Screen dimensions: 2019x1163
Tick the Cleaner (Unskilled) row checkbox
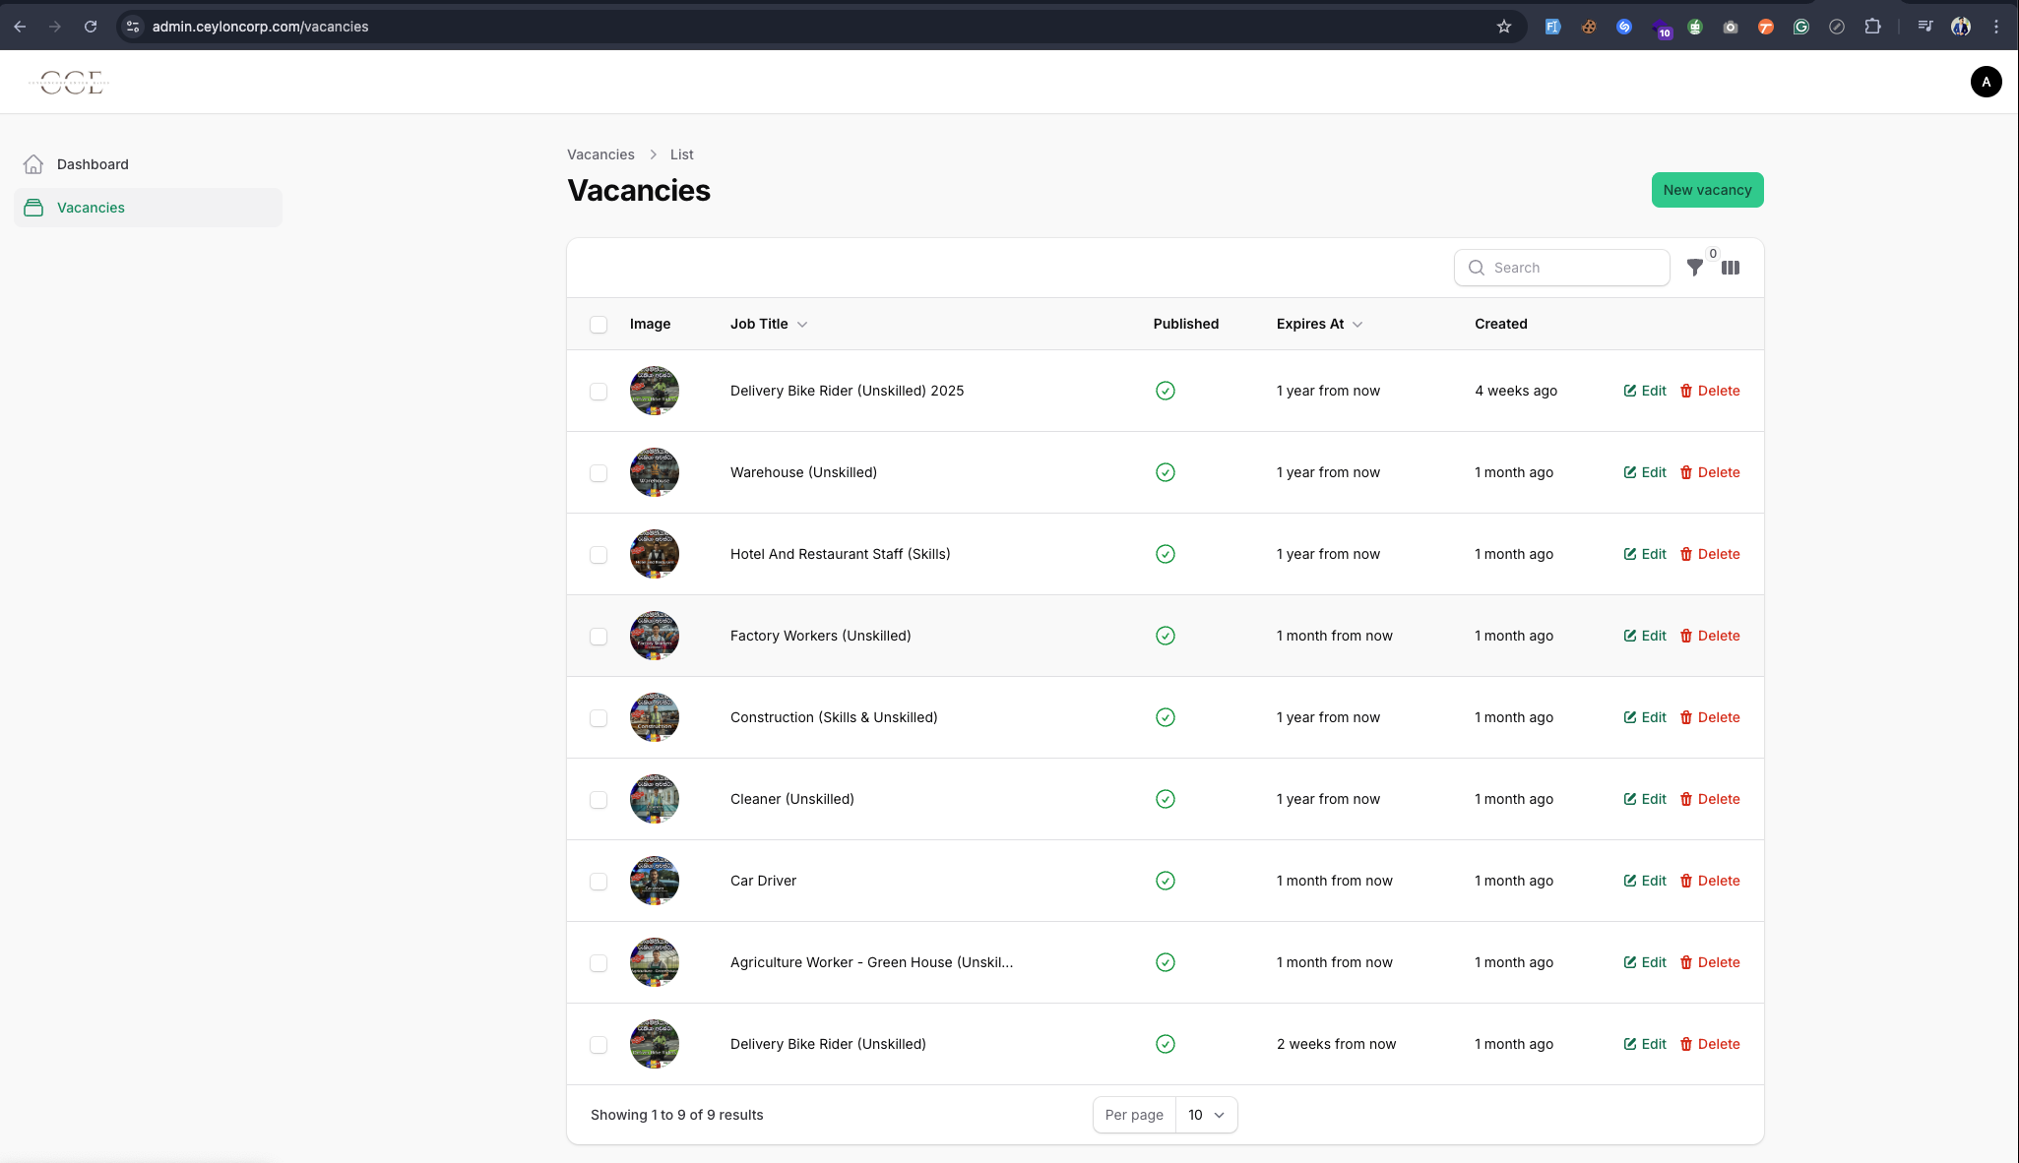coord(599,800)
